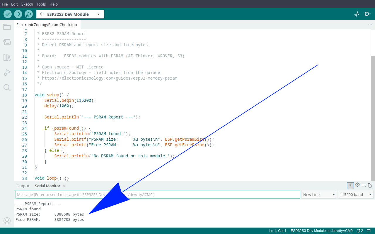Click ESP32S3 Dev Module on /dev/ttyACM0 status

click(x=322, y=231)
